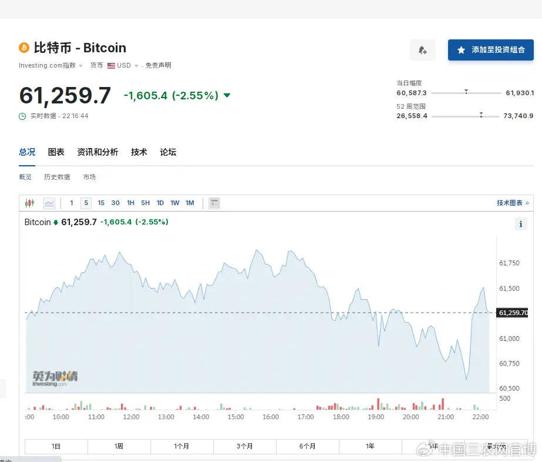
Task: Switch to the area chart type icon
Action: pos(49,203)
